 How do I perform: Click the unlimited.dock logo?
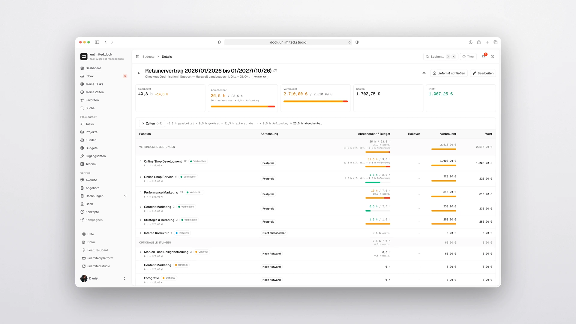tap(84, 56)
